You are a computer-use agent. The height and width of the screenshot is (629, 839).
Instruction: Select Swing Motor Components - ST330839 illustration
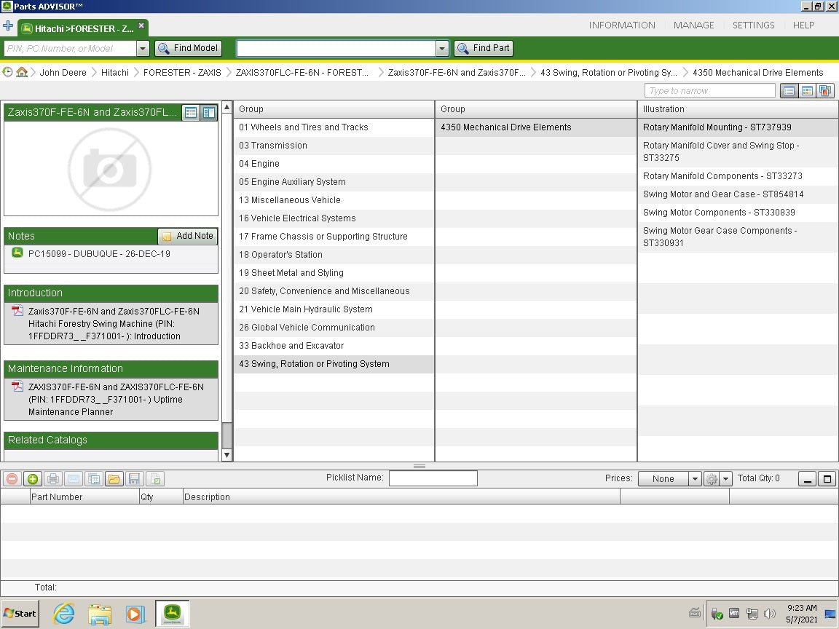point(718,213)
